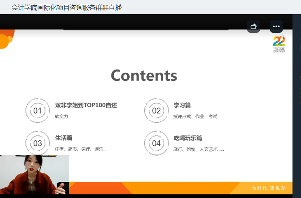Select the 生活篇 section heading
The width and height of the screenshot is (301, 198).
coord(64,138)
